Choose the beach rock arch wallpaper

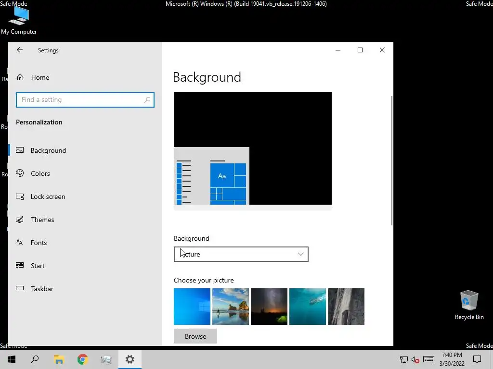tap(231, 306)
